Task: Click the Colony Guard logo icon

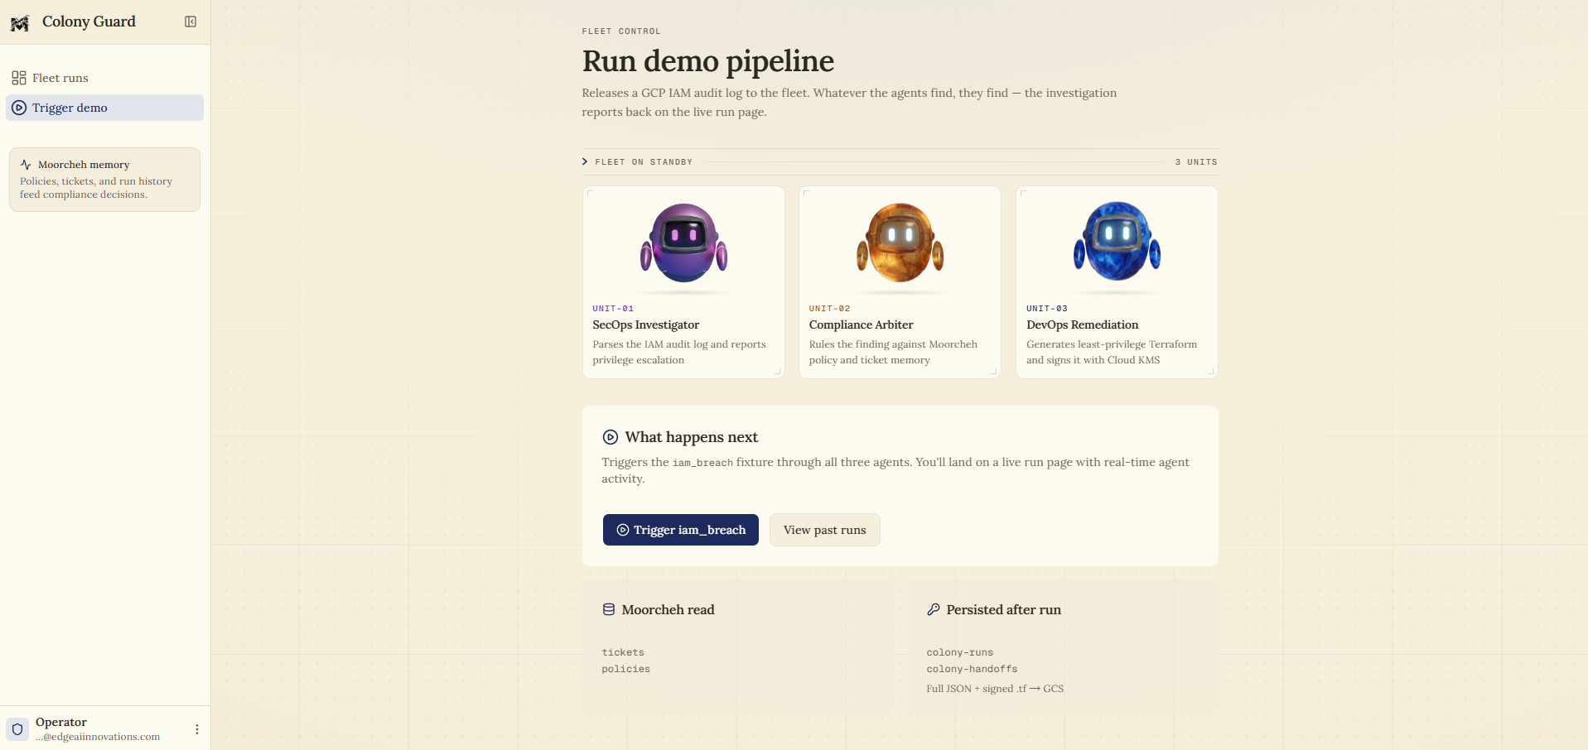Action: 20,22
